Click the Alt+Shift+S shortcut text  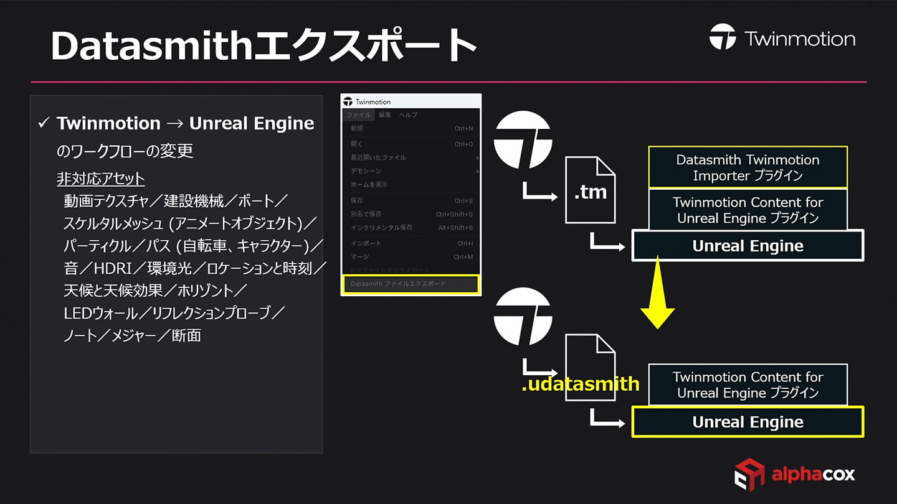click(x=455, y=228)
